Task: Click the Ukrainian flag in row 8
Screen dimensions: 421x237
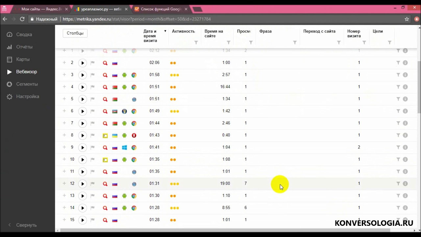Action: tap(115, 135)
